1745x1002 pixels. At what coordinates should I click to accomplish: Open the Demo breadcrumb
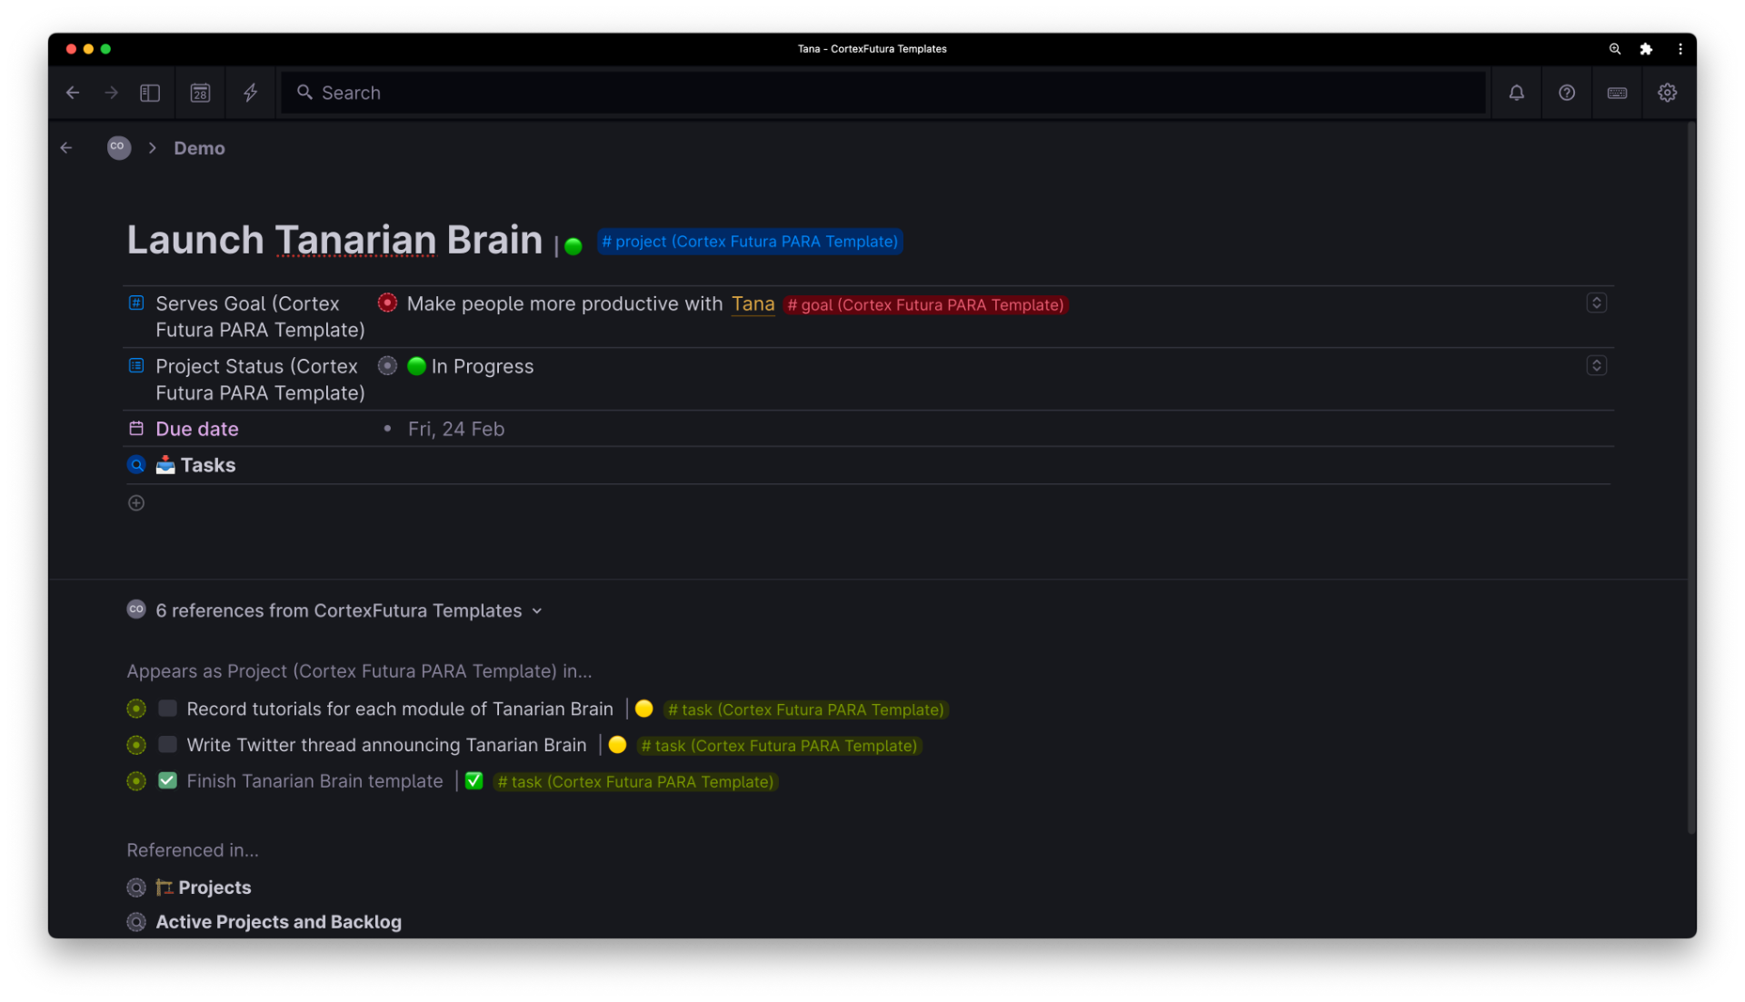click(199, 148)
